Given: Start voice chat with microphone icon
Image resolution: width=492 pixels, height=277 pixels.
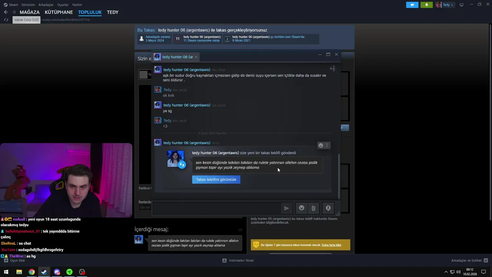Looking at the screenshot, I should click(328, 208).
